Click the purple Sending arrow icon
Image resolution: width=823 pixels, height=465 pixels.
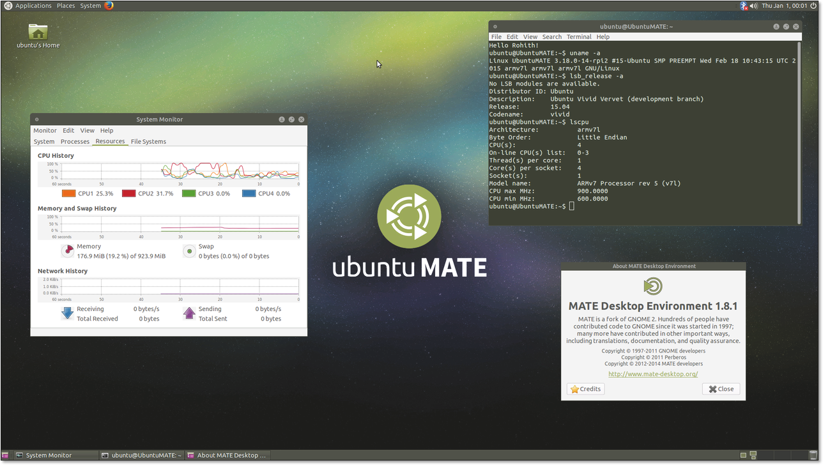(x=189, y=313)
